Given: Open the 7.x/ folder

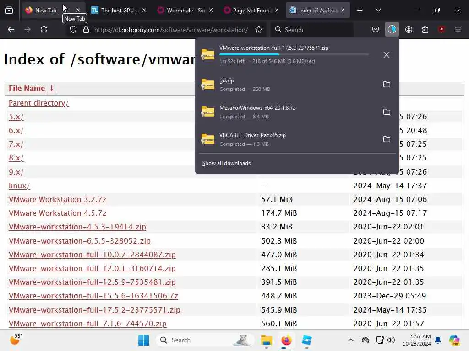Looking at the screenshot, I should [16, 144].
